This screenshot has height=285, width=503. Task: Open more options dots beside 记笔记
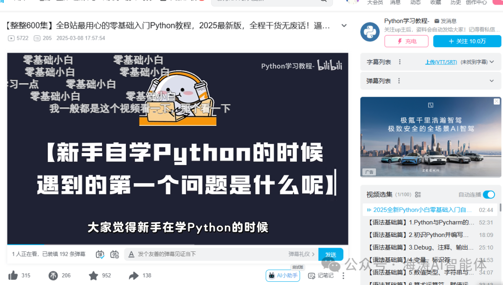click(x=343, y=275)
